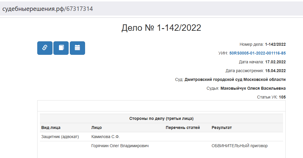Image resolution: width=303 pixels, height=158 pixels.
Task: Click the Вид лица column header
Action: (x=51, y=128)
